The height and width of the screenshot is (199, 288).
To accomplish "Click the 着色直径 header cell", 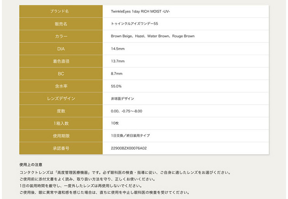I will pos(61,61).
